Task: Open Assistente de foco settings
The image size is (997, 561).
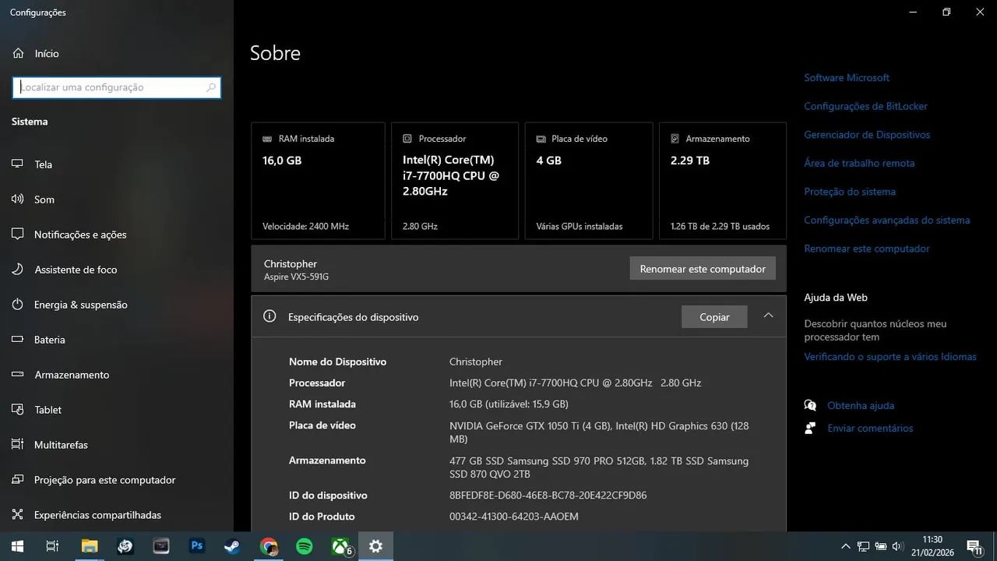Action: coord(74,270)
